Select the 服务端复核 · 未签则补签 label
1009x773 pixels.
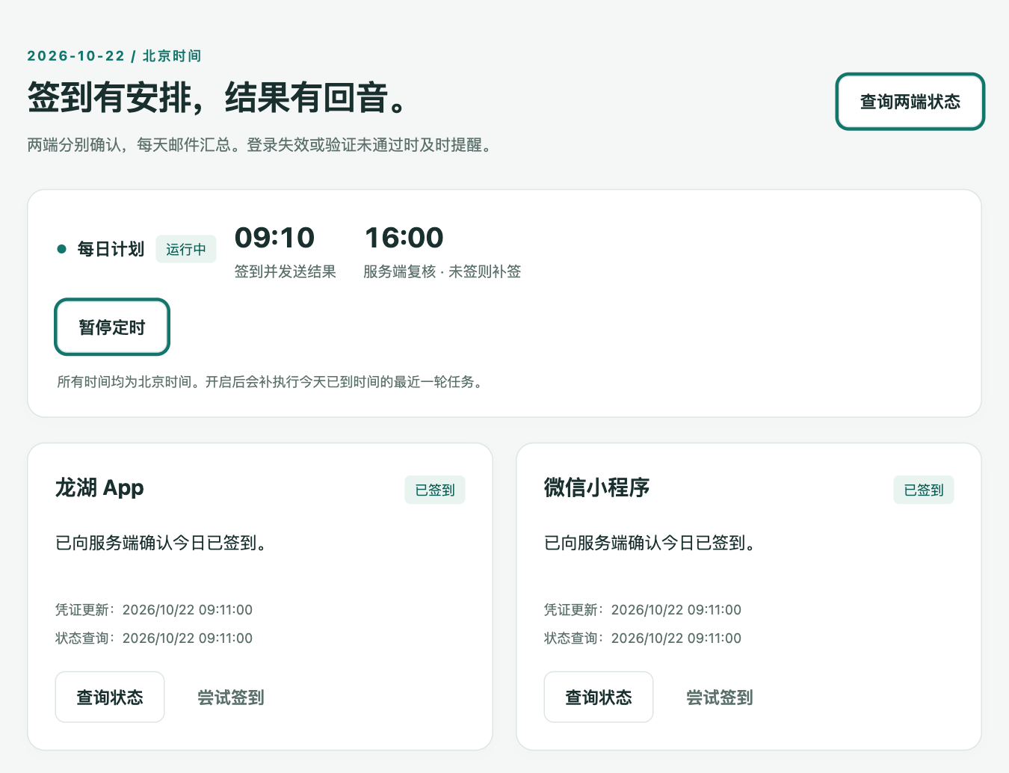(x=442, y=271)
